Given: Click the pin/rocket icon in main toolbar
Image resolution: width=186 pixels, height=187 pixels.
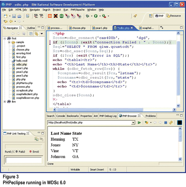Looking at the screenshot, I should pyautogui.click(x=135, y=16).
